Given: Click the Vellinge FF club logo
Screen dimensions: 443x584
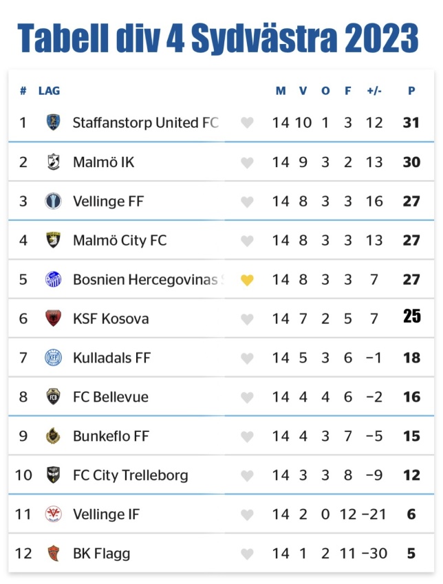Looking at the screenshot, I should tap(53, 201).
